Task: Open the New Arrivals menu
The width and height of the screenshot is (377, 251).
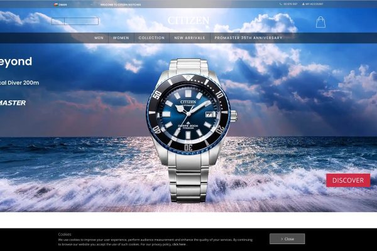Action: coord(190,38)
